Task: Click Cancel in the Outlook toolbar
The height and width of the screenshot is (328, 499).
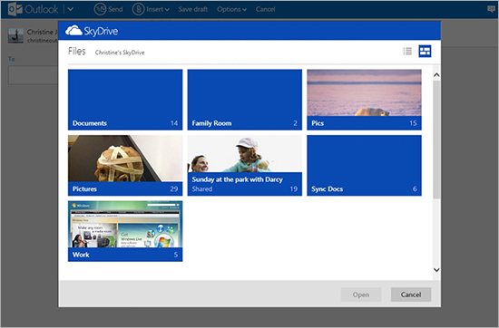Action: click(265, 10)
